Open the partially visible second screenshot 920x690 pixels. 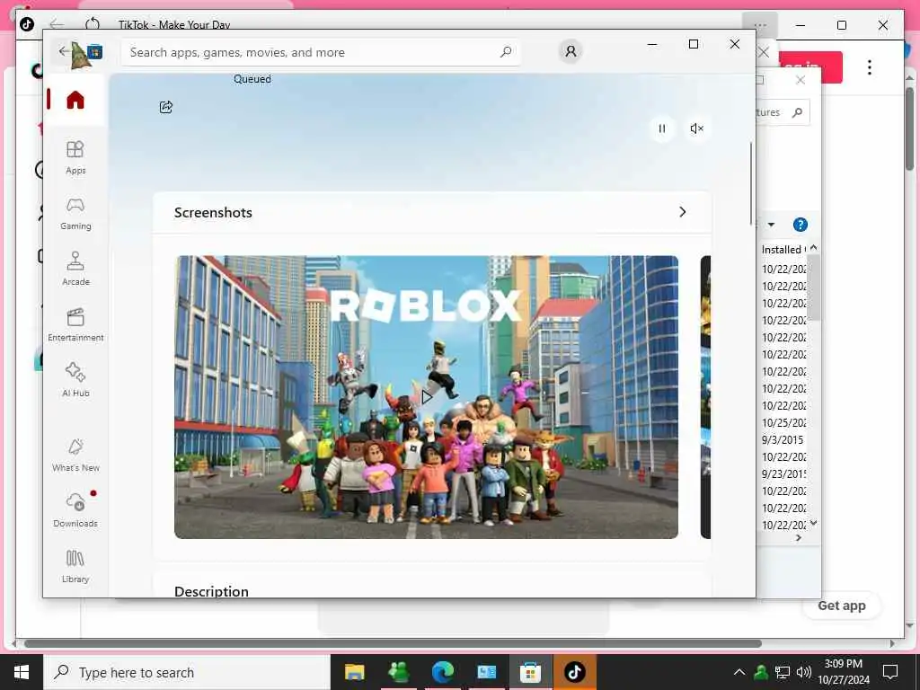[705, 397]
